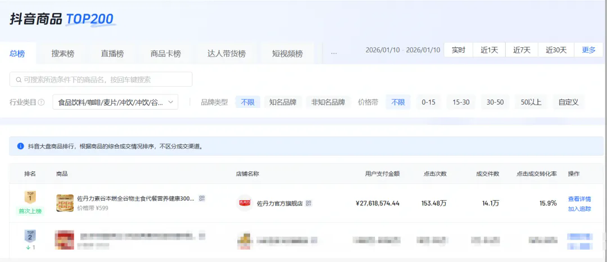
Task: Switch to the 直播榜 tab
Action: (x=112, y=54)
